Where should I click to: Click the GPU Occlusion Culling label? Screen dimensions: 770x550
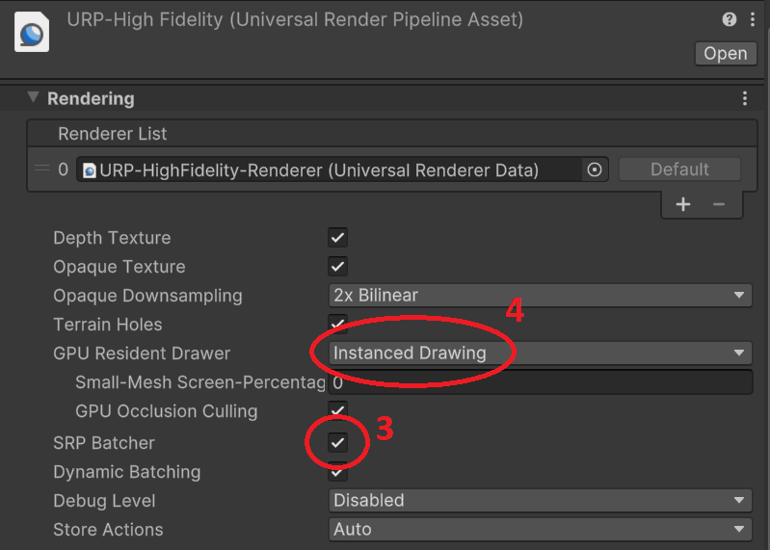click(x=167, y=411)
